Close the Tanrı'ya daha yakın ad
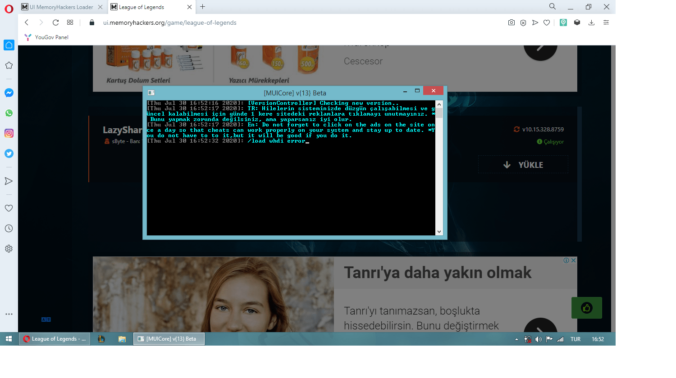The width and height of the screenshot is (676, 378). pyautogui.click(x=574, y=260)
